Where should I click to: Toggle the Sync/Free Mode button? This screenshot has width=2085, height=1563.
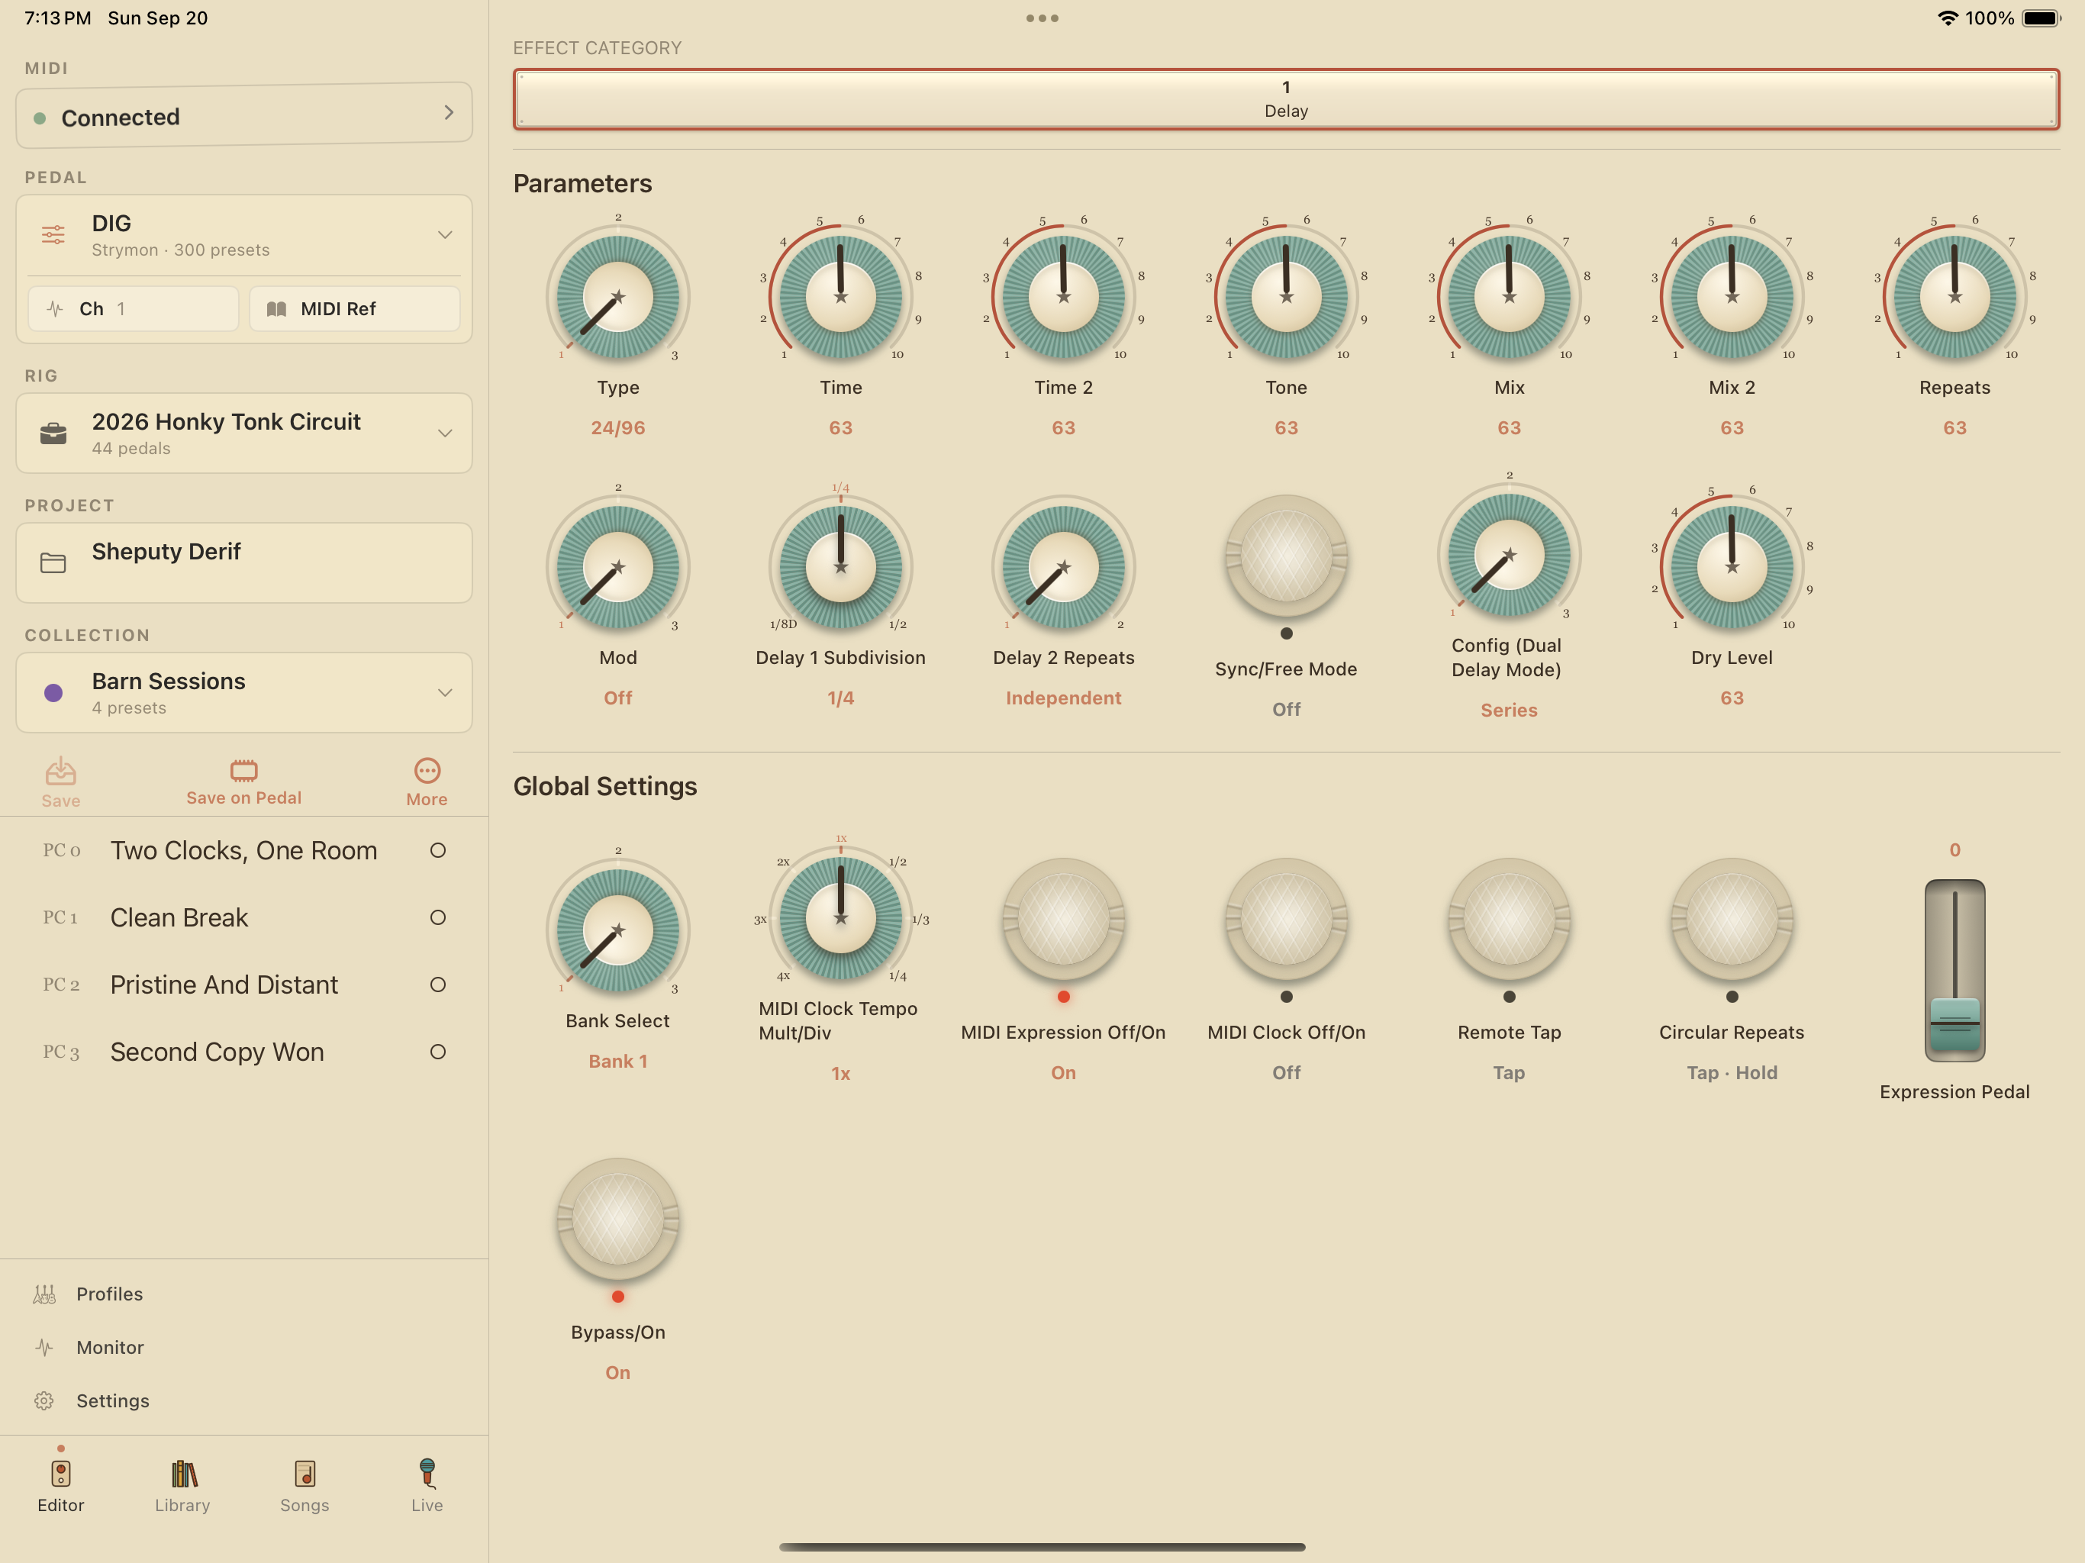coord(1287,556)
